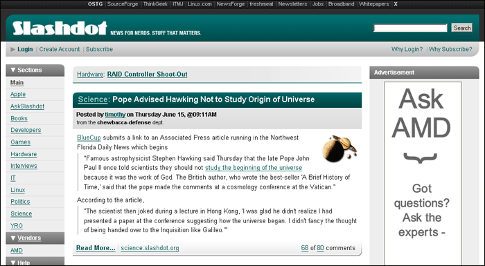Click the Search button
Screen dimensions: 485x266
pyautogui.click(x=462, y=28)
